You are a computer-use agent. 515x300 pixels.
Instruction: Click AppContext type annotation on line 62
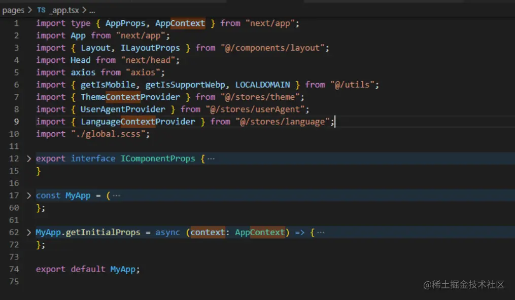[x=260, y=233]
